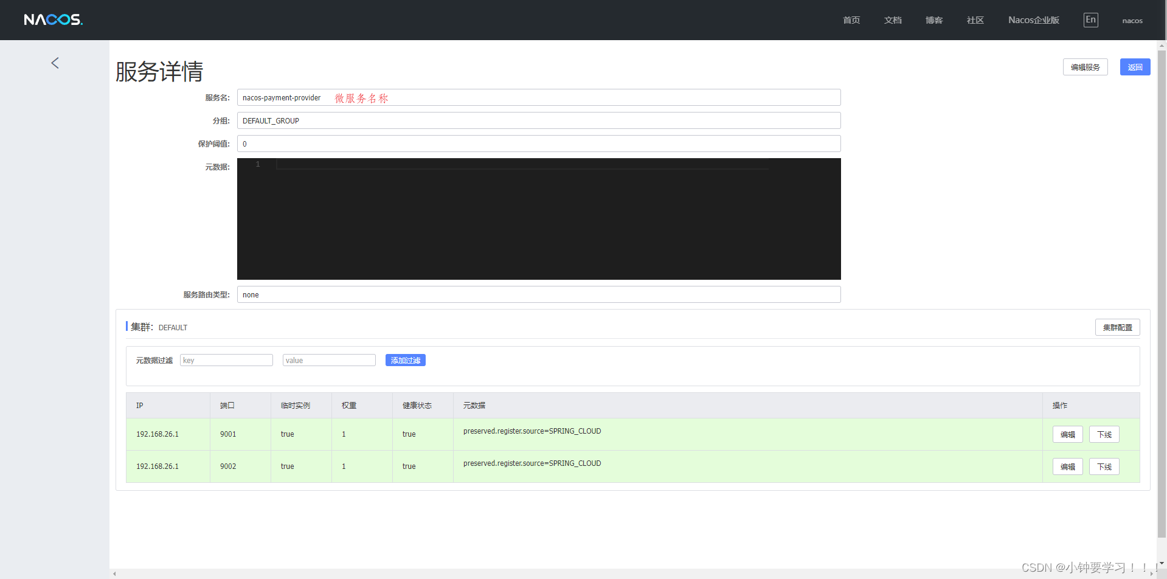Click the scroll-up arrow at top right

click(x=1162, y=44)
